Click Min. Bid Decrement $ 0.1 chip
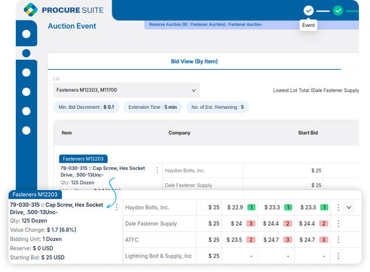Image resolution: width=370 pixels, height=272 pixels. (86, 107)
